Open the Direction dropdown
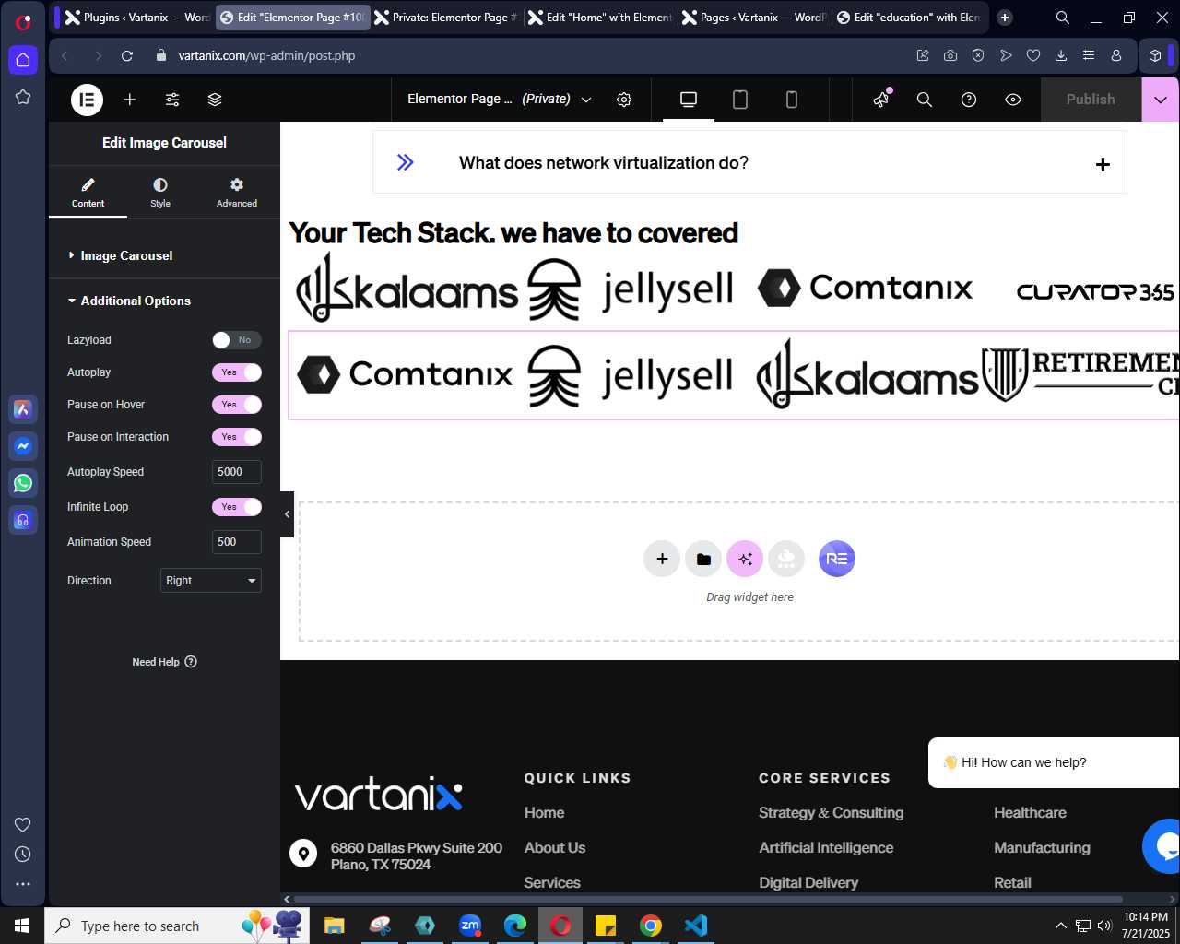The width and height of the screenshot is (1180, 944). coord(211,581)
